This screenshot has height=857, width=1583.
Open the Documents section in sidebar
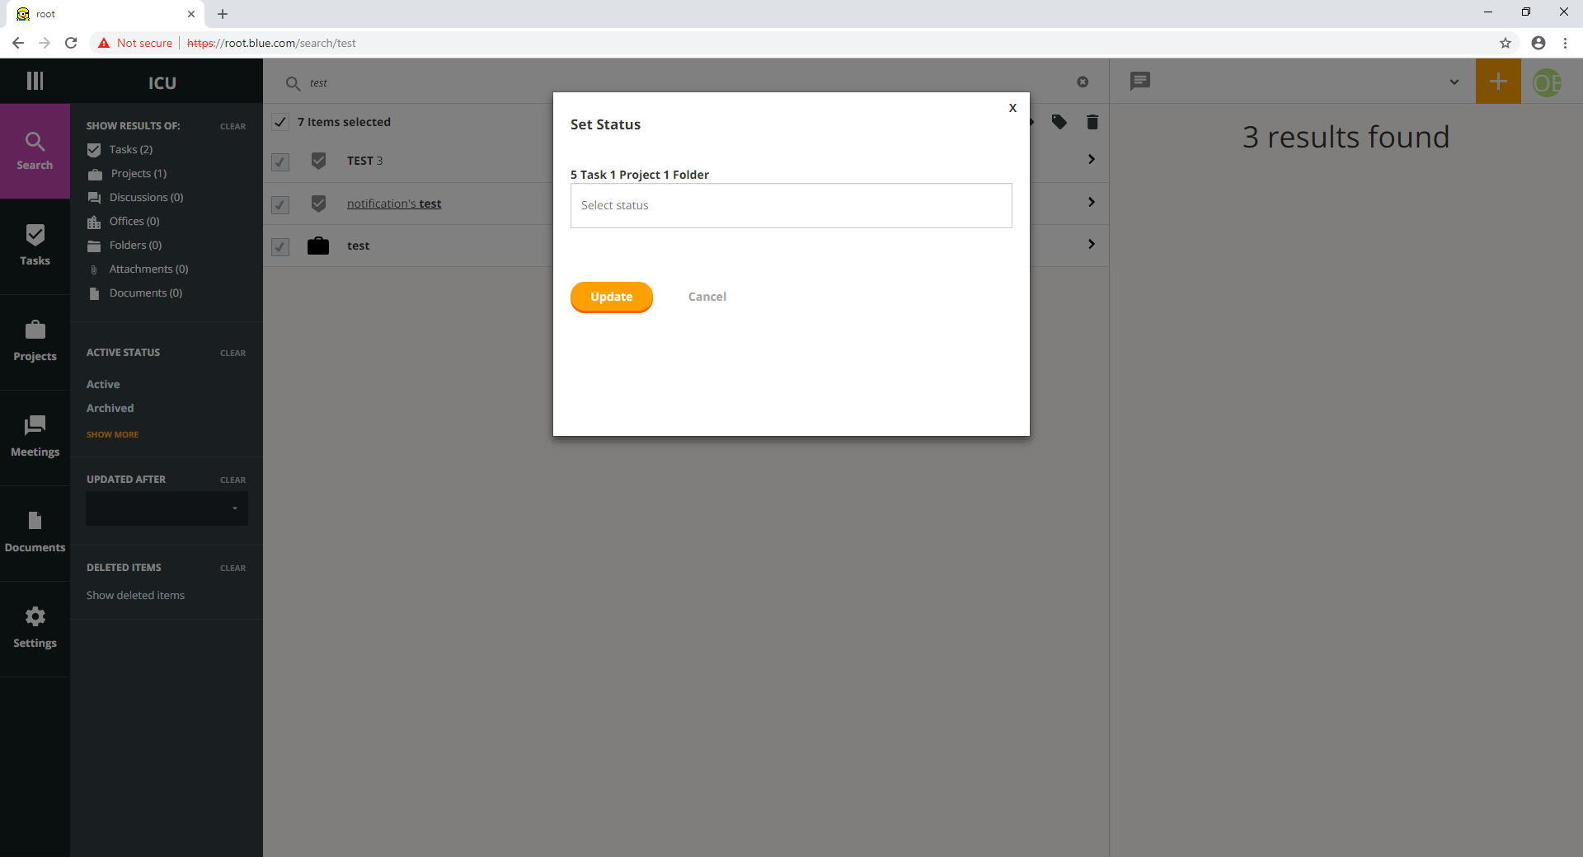[x=35, y=533]
